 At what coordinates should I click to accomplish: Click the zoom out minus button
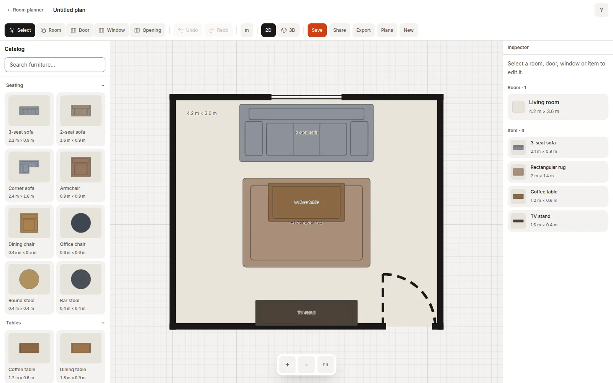tap(306, 365)
